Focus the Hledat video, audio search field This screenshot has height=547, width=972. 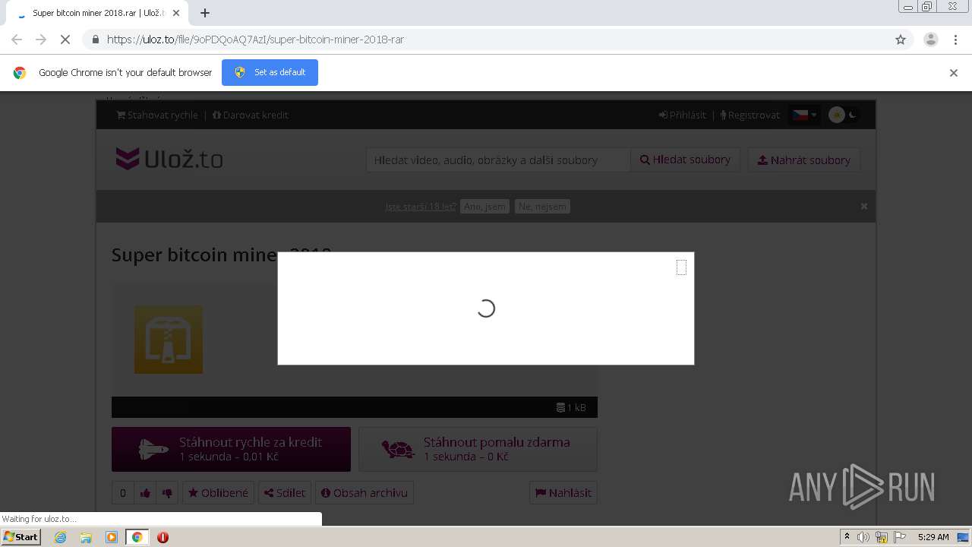498,160
